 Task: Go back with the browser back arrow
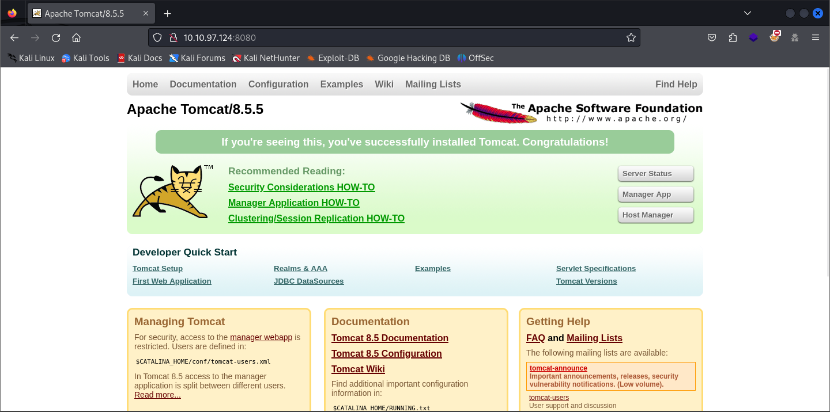tap(14, 37)
